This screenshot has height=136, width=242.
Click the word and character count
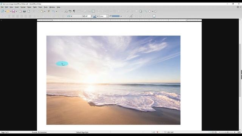tap(39, 132)
